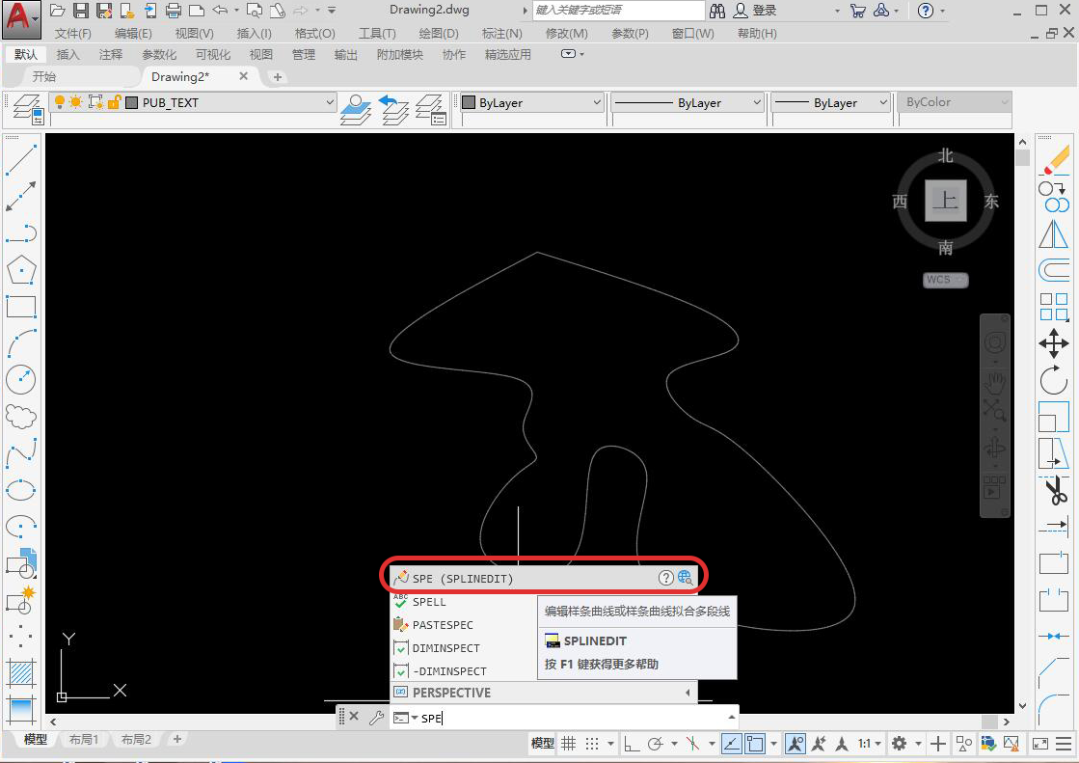Select the Polygon draw tool
The image size is (1079, 763).
20,270
